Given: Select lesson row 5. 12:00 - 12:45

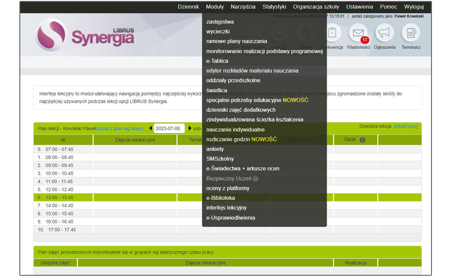Looking at the screenshot, I should click(x=227, y=189).
